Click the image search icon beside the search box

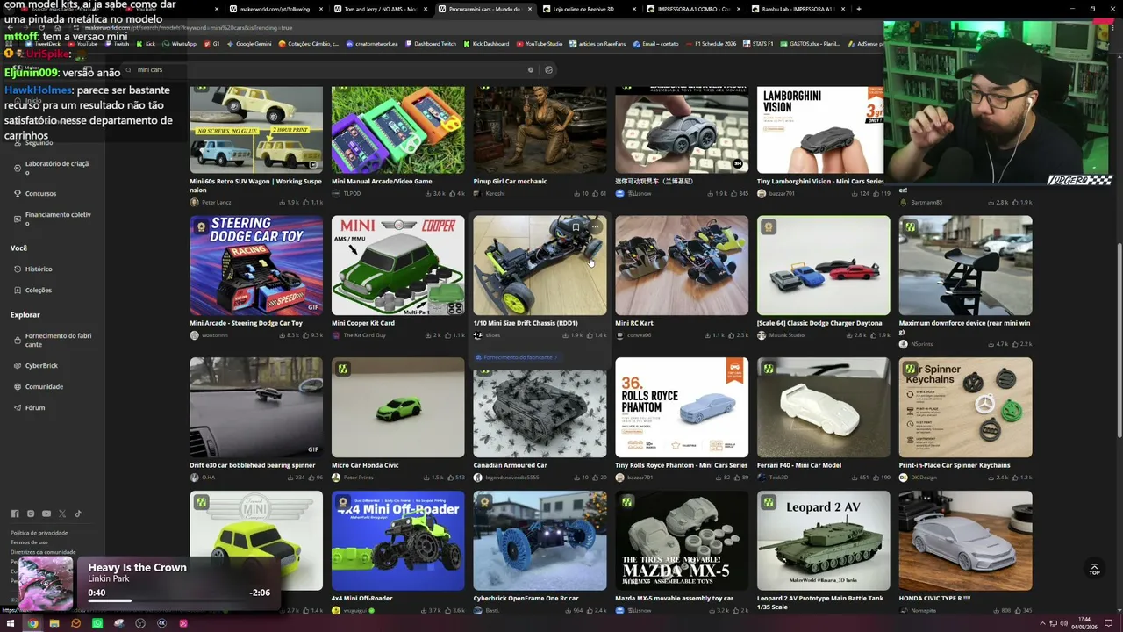(549, 70)
